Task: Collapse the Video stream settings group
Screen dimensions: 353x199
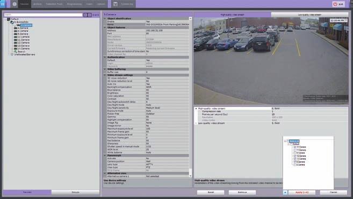Action: coord(105,75)
